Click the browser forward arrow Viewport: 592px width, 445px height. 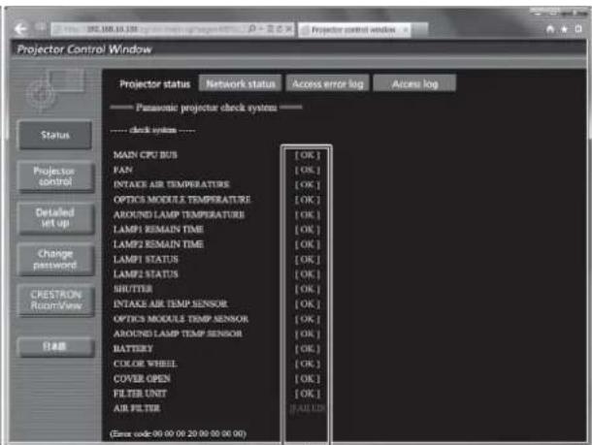tap(40, 27)
